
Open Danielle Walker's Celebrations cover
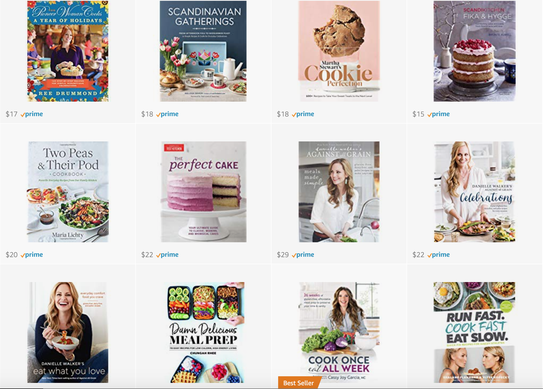coord(475,192)
